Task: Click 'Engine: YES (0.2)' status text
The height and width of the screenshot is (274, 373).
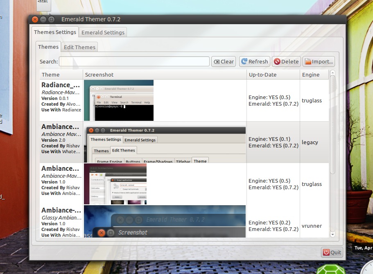Action: tap(269, 222)
